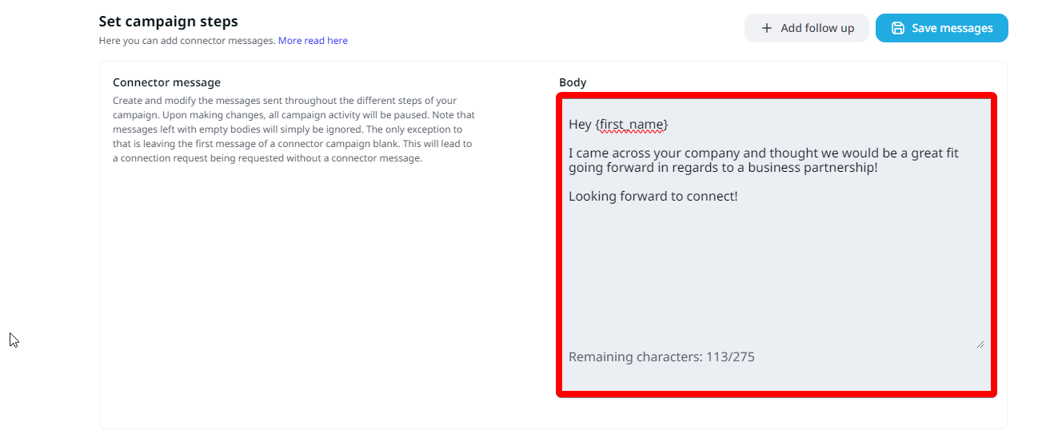Open the More read here link
1054x434 pixels.
click(x=313, y=41)
